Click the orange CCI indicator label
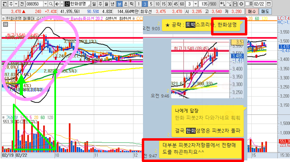 140,19
